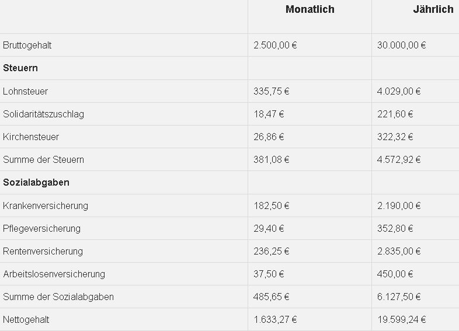This screenshot has width=459, height=331.
Task: Click the Summe der Sozialabgaben label
Action: coord(58,297)
